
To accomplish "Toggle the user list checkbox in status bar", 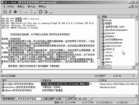I will [x=134, y=76].
